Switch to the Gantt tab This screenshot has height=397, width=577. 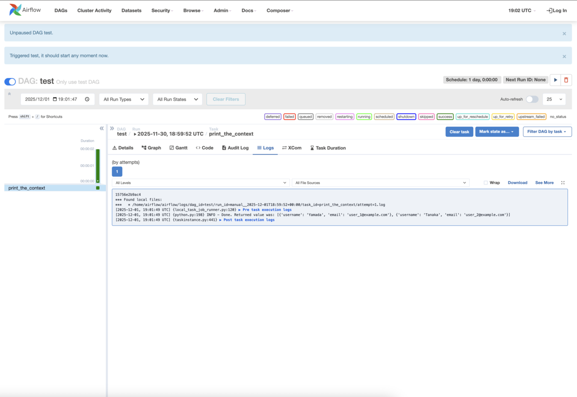tap(178, 148)
